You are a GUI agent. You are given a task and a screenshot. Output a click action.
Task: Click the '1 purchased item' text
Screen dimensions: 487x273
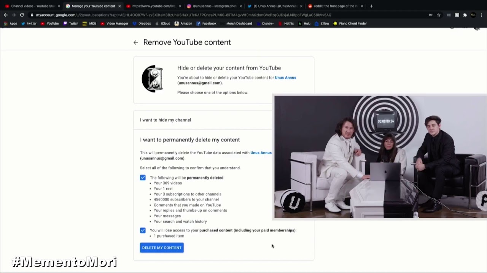point(169,236)
